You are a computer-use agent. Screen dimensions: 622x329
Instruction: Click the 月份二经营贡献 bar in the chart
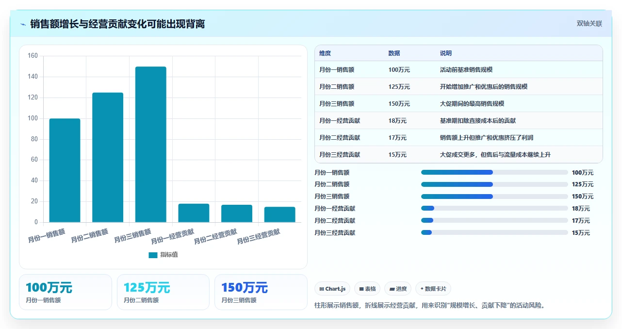(x=237, y=214)
